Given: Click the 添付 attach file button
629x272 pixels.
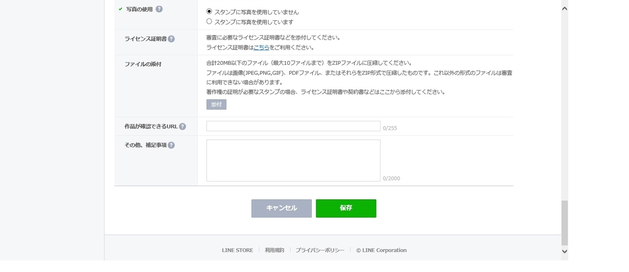Looking at the screenshot, I should [x=216, y=105].
